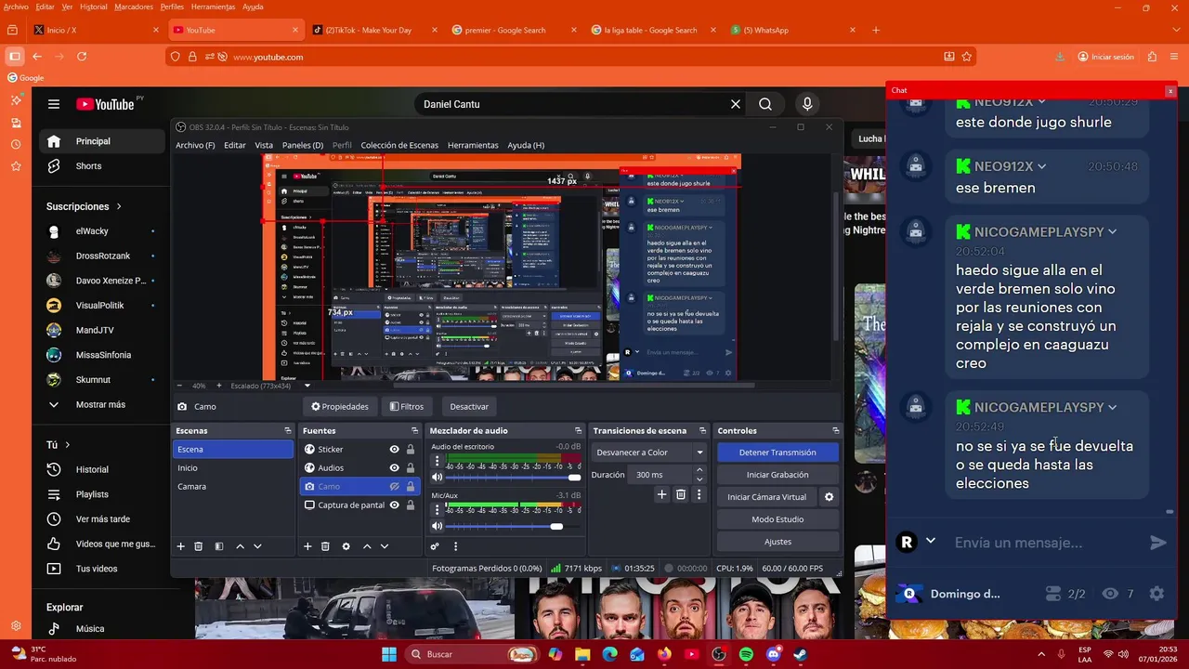This screenshot has width=1189, height=669.
Task: Toggle visibility of the Sticker source
Action: coord(394,449)
